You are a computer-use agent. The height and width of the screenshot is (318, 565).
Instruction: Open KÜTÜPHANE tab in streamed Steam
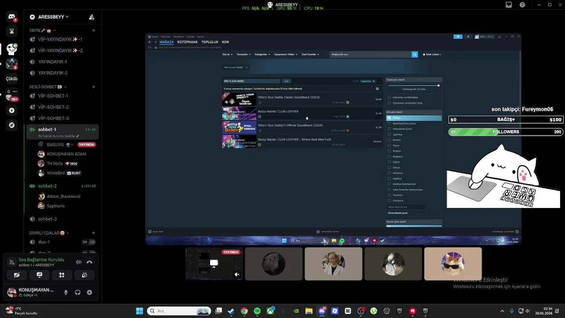pyautogui.click(x=187, y=42)
